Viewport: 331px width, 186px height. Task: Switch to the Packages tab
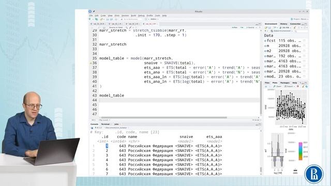(285, 83)
